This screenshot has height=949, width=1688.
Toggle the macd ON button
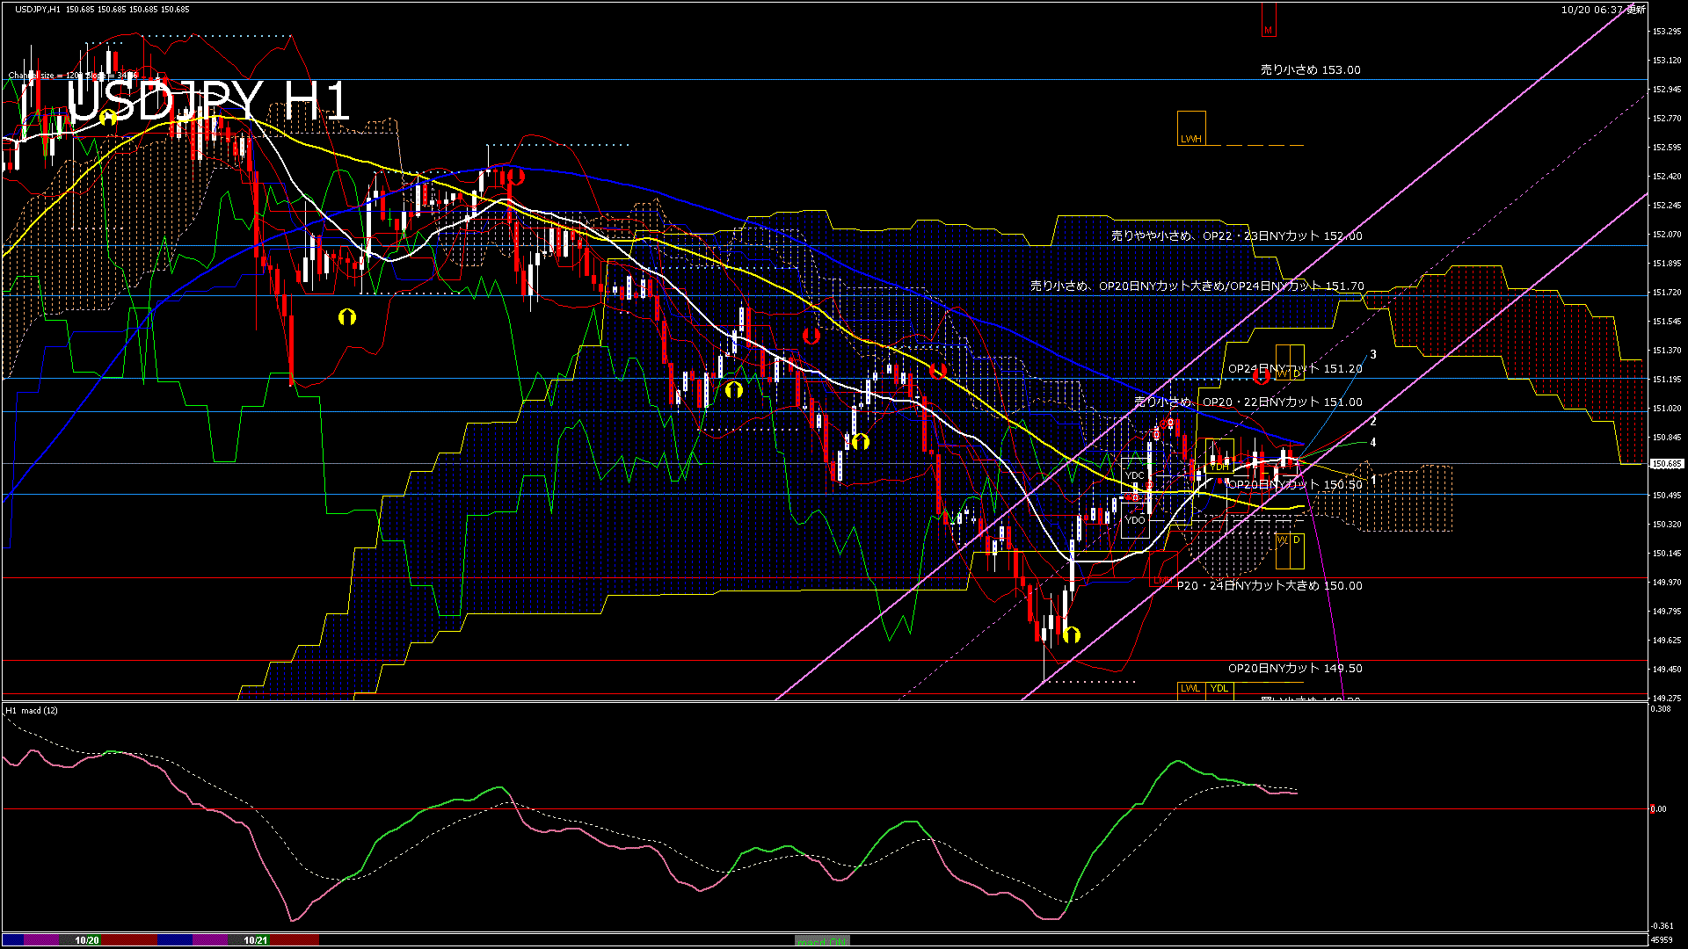[822, 940]
